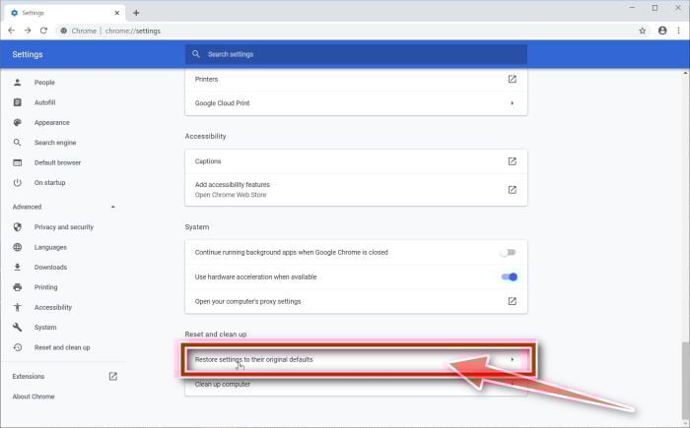Click the On startup power icon
690x428 pixels.
pyautogui.click(x=18, y=182)
